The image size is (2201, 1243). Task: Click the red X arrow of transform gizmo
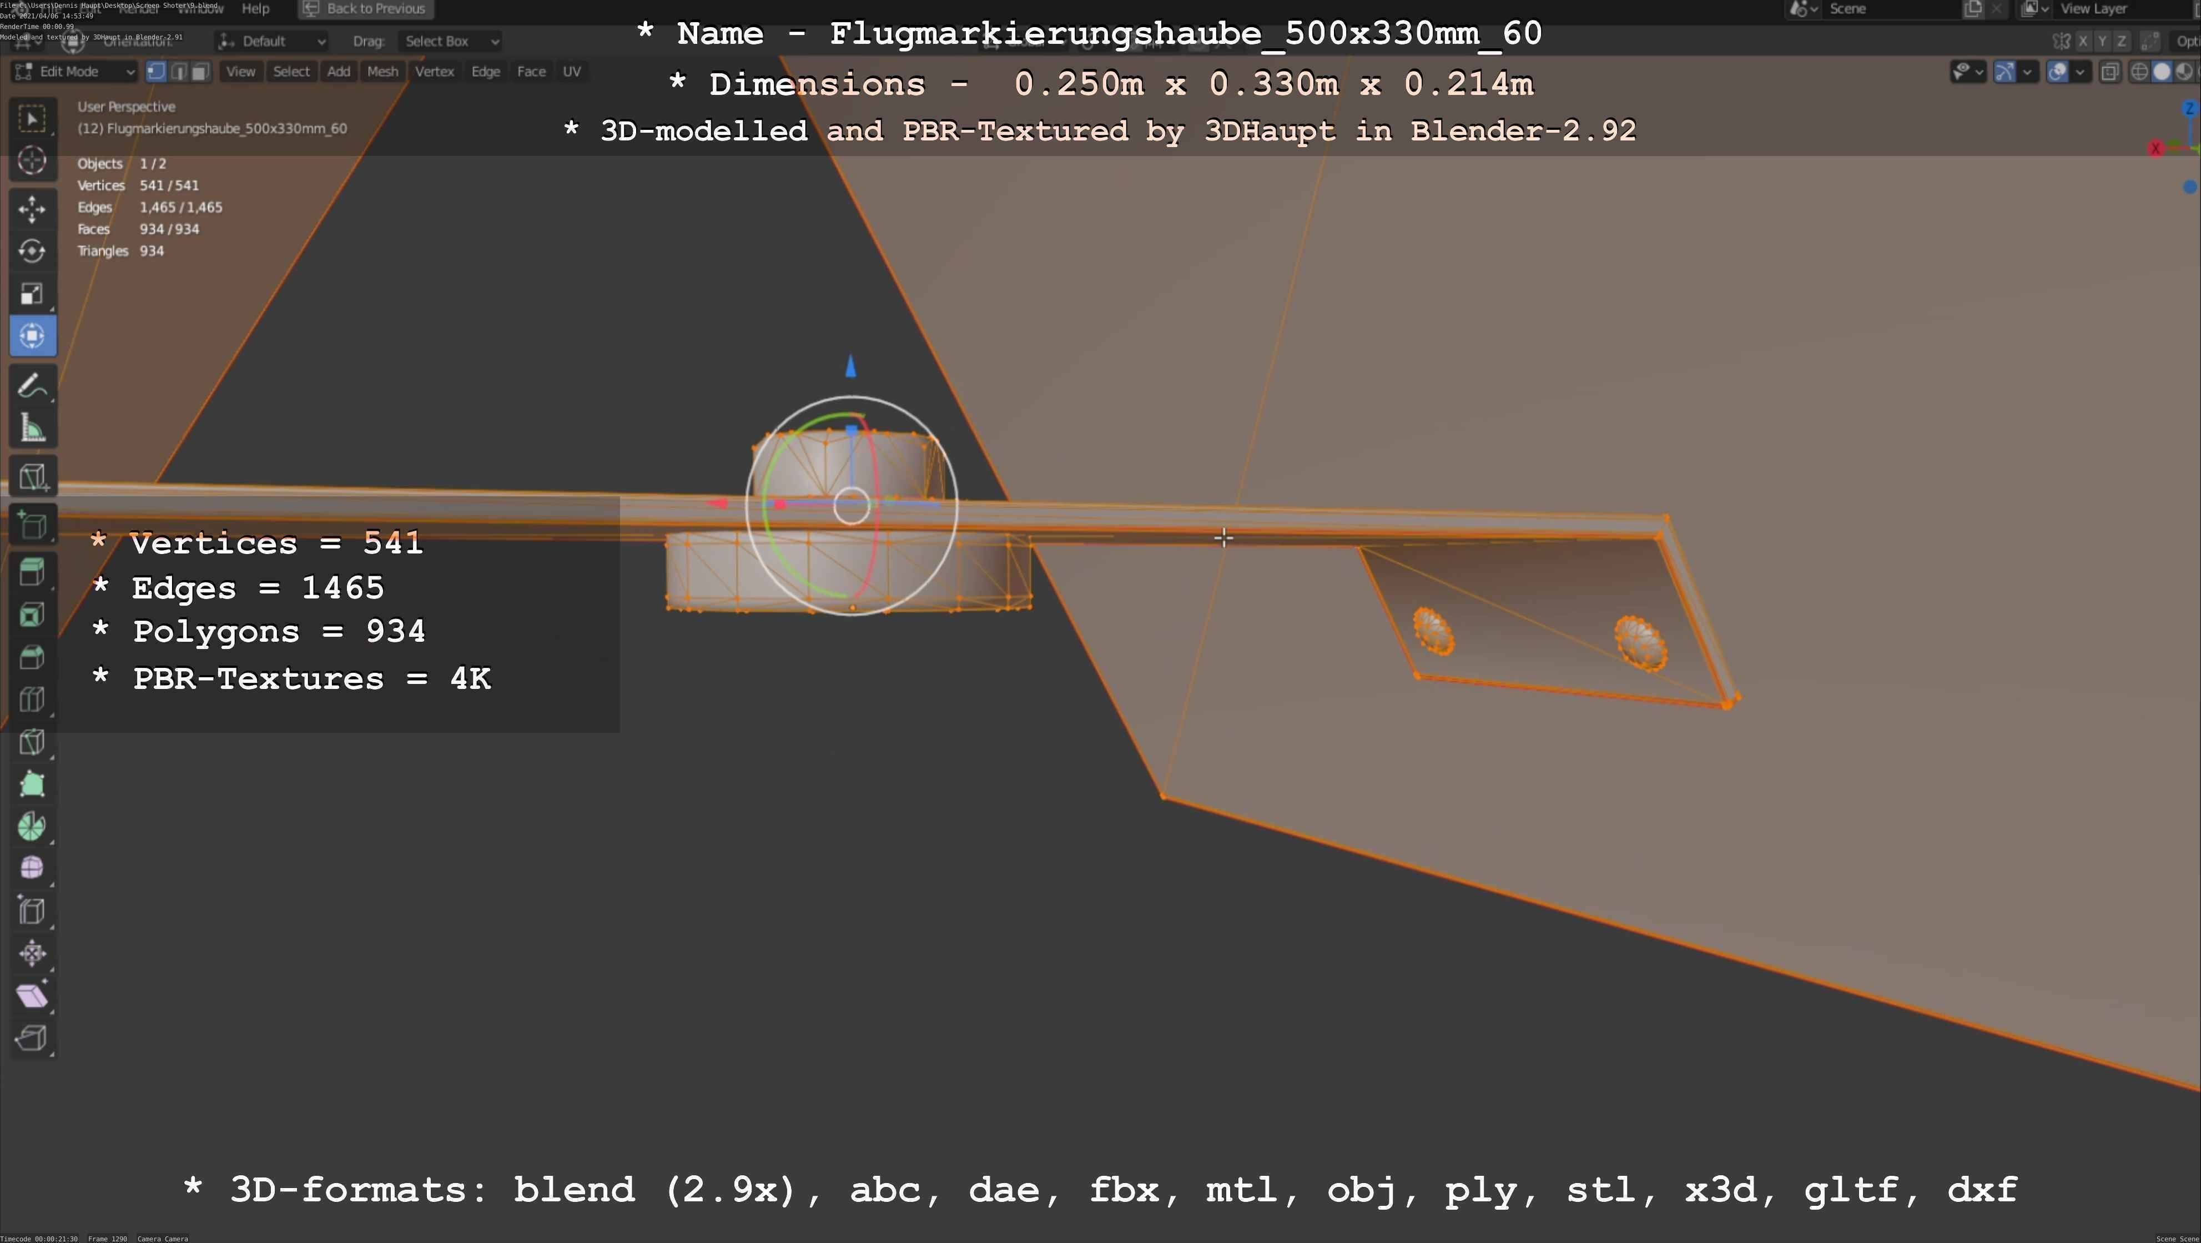click(717, 503)
